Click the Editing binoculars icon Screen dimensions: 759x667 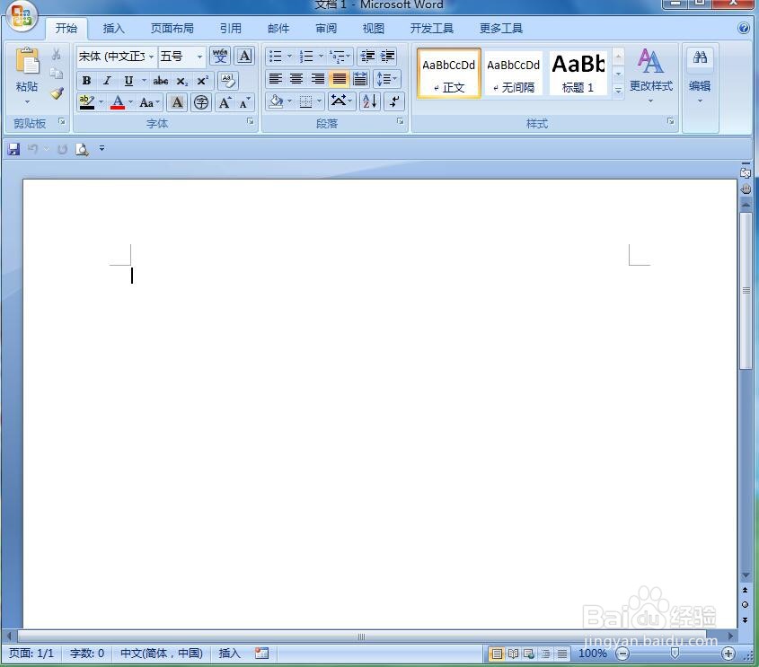pos(700,58)
